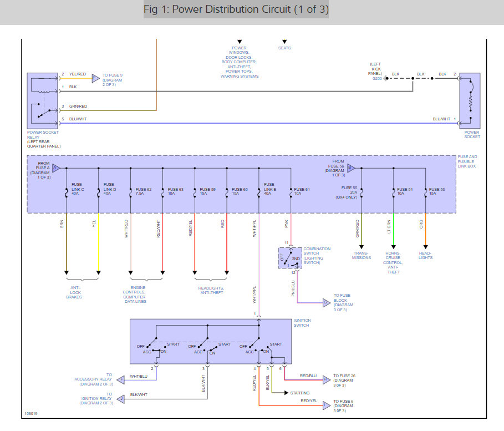Click the TO FUSE 26 (DIAGRAM 3 OF 3) label
Image resolution: width=504 pixels, height=431 pixels.
344,380
